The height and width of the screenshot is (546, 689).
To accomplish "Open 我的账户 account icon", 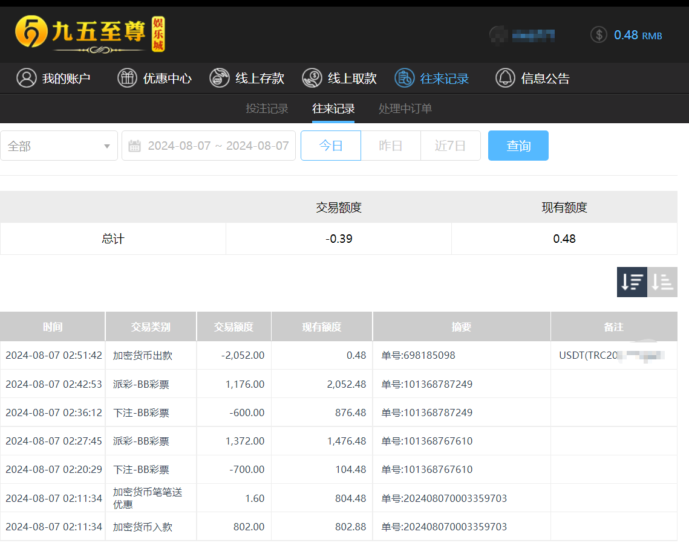I will pos(26,78).
